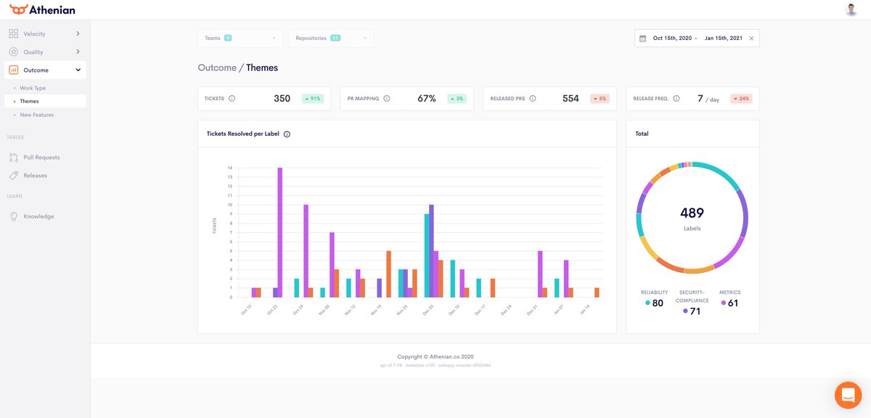Click the Total panel heading
Image resolution: width=871 pixels, height=418 pixels.
click(x=642, y=134)
